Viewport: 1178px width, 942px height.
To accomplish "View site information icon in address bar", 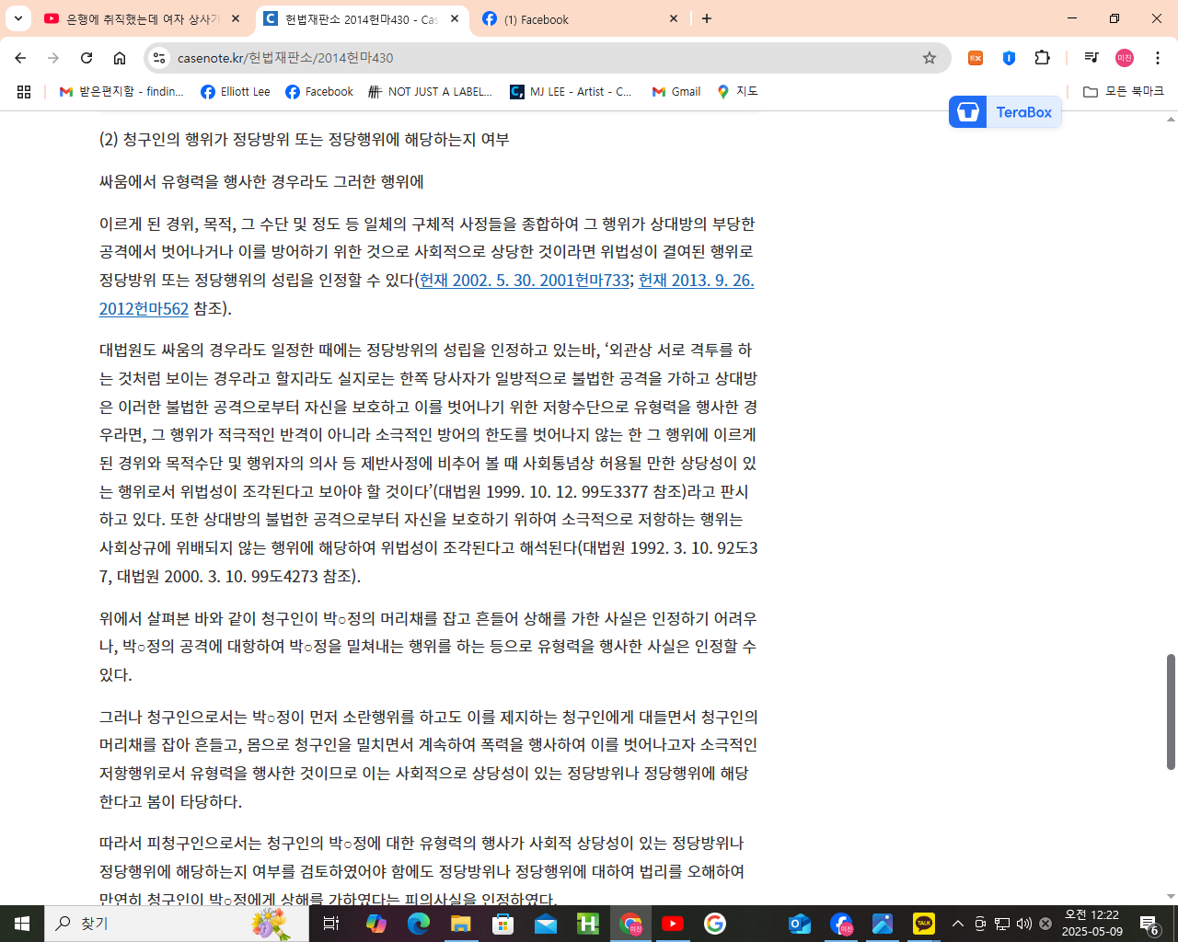I will (x=159, y=58).
